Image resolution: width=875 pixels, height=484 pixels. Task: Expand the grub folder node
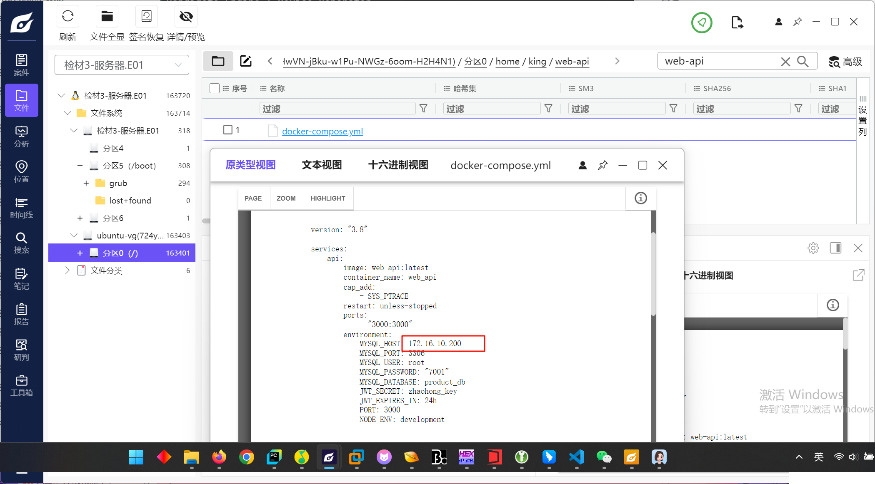click(86, 183)
